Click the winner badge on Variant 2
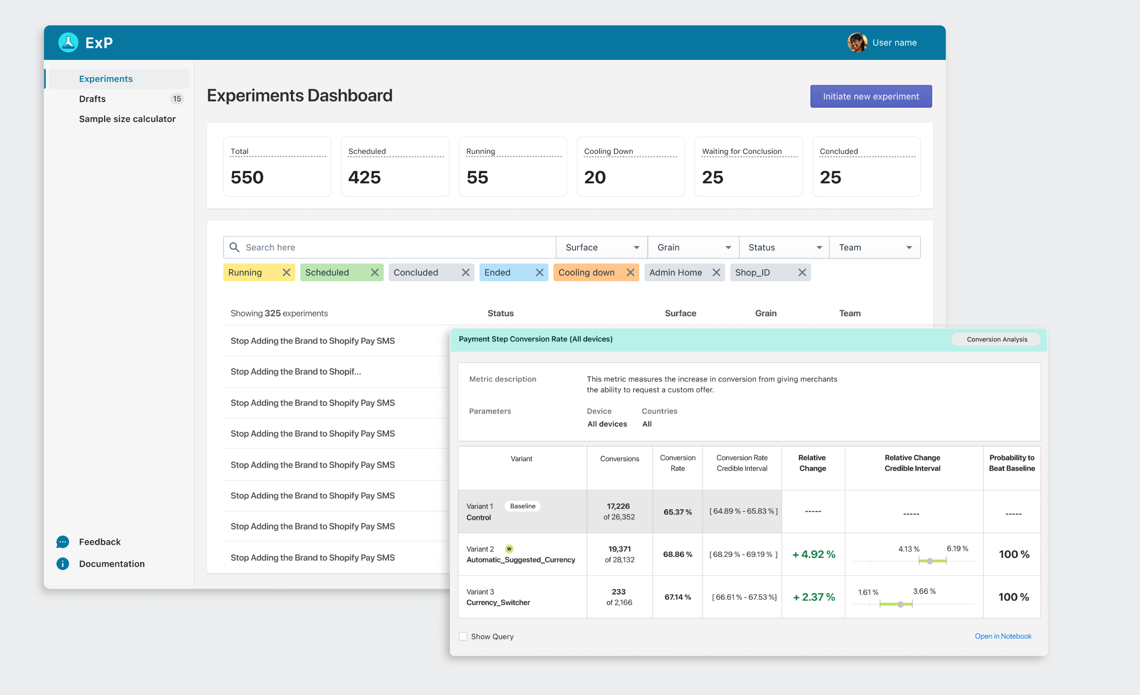 pos(509,549)
